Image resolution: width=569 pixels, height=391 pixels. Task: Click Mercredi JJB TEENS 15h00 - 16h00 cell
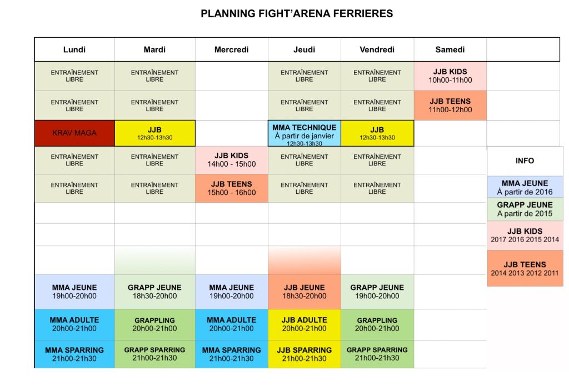point(232,188)
